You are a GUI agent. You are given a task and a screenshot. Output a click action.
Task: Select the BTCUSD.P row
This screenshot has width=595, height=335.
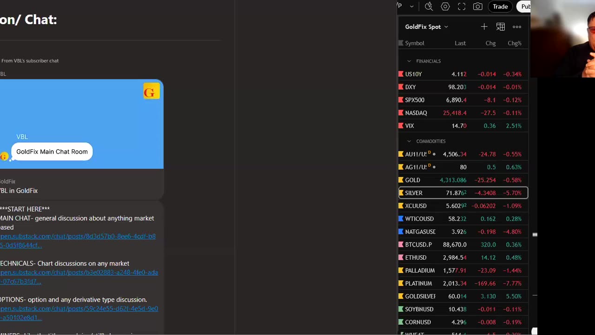tap(463, 244)
